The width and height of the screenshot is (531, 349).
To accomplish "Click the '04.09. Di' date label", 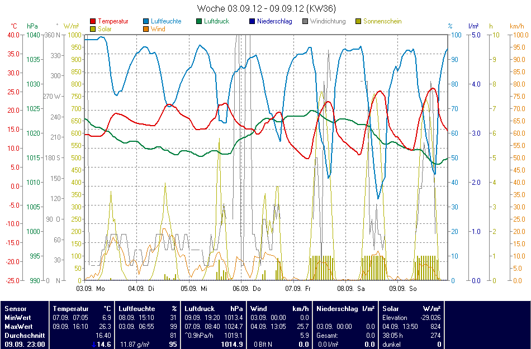I will tap(140, 289).
